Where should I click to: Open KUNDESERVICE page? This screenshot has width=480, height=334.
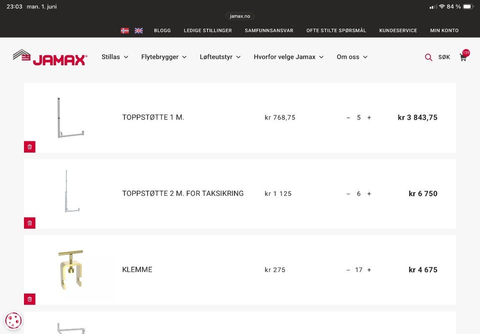pos(398,31)
